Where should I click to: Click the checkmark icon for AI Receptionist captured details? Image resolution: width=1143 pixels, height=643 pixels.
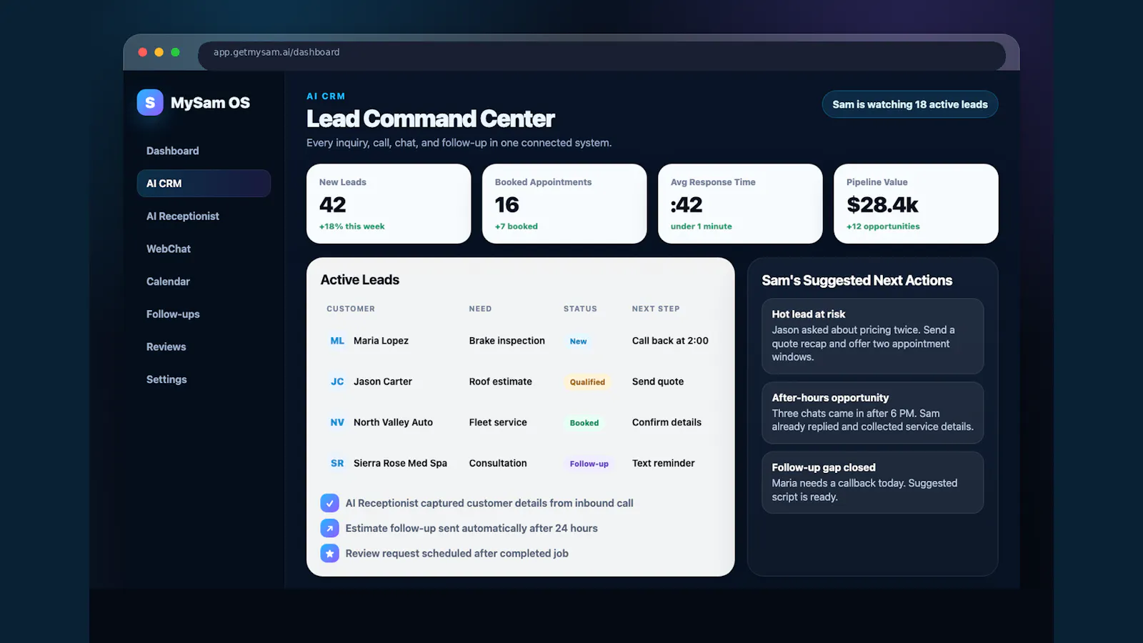(x=329, y=503)
